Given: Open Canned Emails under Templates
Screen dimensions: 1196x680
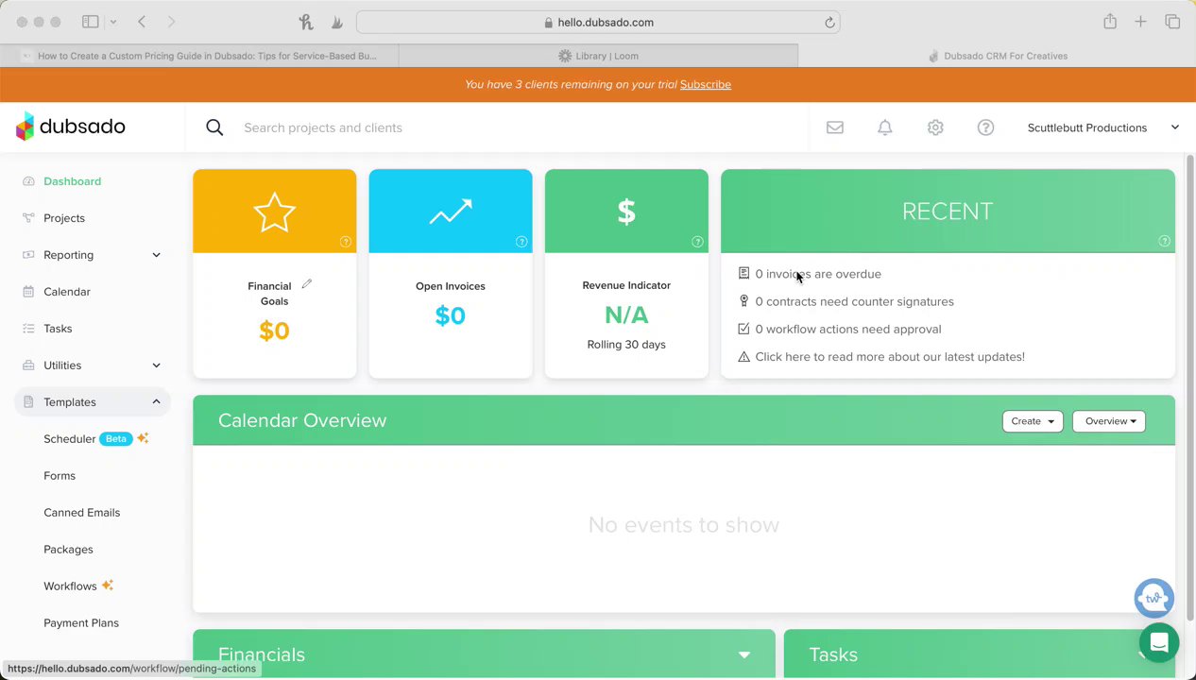Looking at the screenshot, I should pyautogui.click(x=82, y=513).
